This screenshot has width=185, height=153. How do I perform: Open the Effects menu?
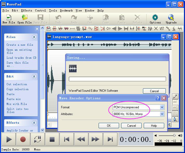click(x=26, y=10)
